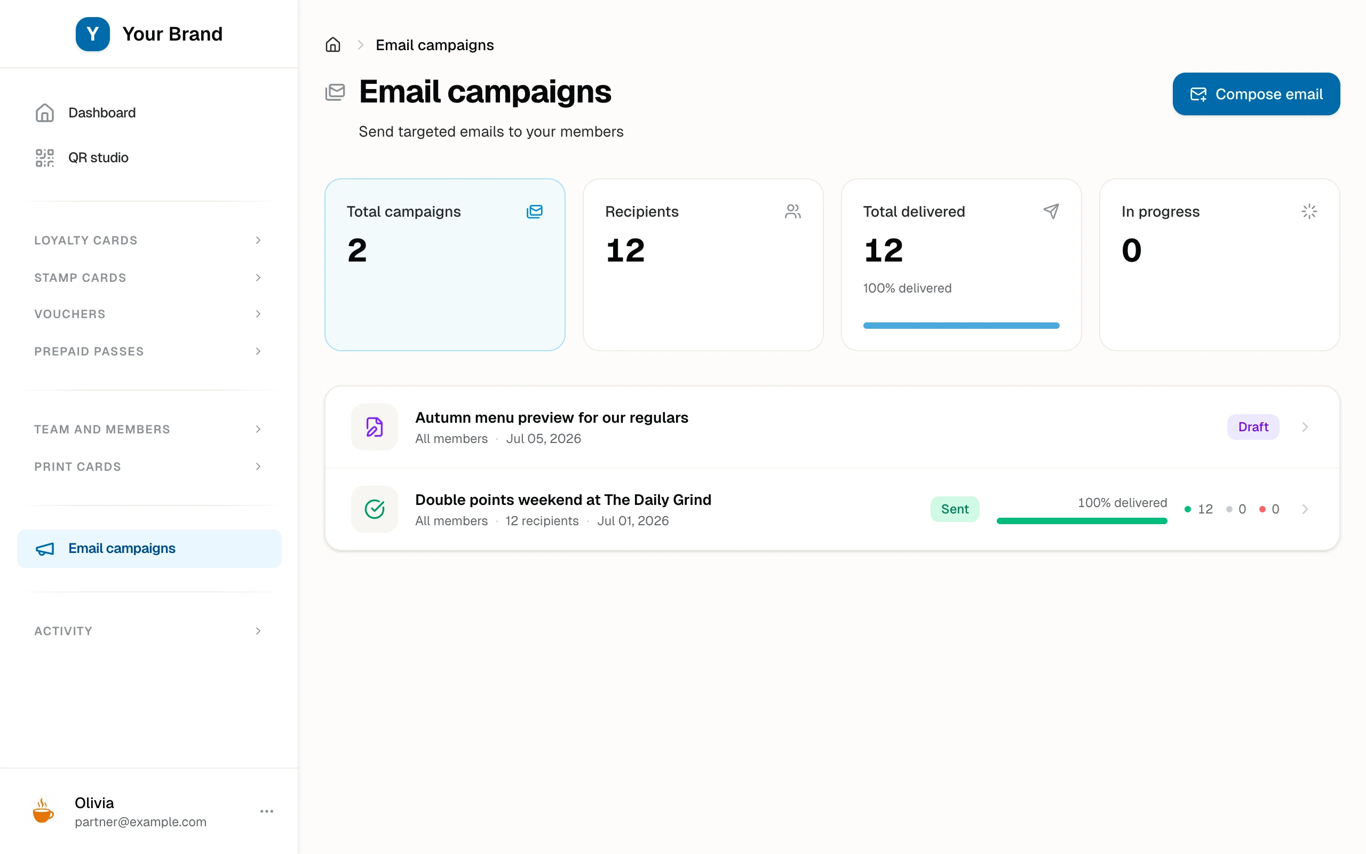Image resolution: width=1366 pixels, height=854 pixels.
Task: Click the QR studio code icon
Action: [45, 157]
